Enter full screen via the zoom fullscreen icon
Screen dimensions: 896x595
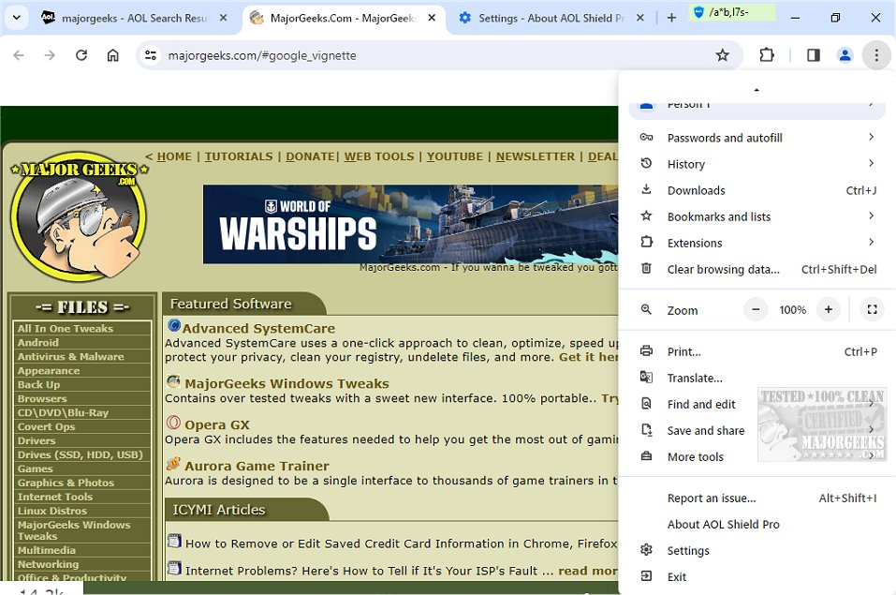tap(872, 309)
